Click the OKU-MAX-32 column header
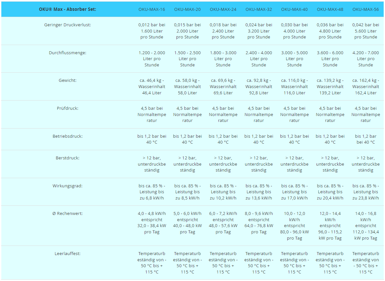 [x=259, y=9]
